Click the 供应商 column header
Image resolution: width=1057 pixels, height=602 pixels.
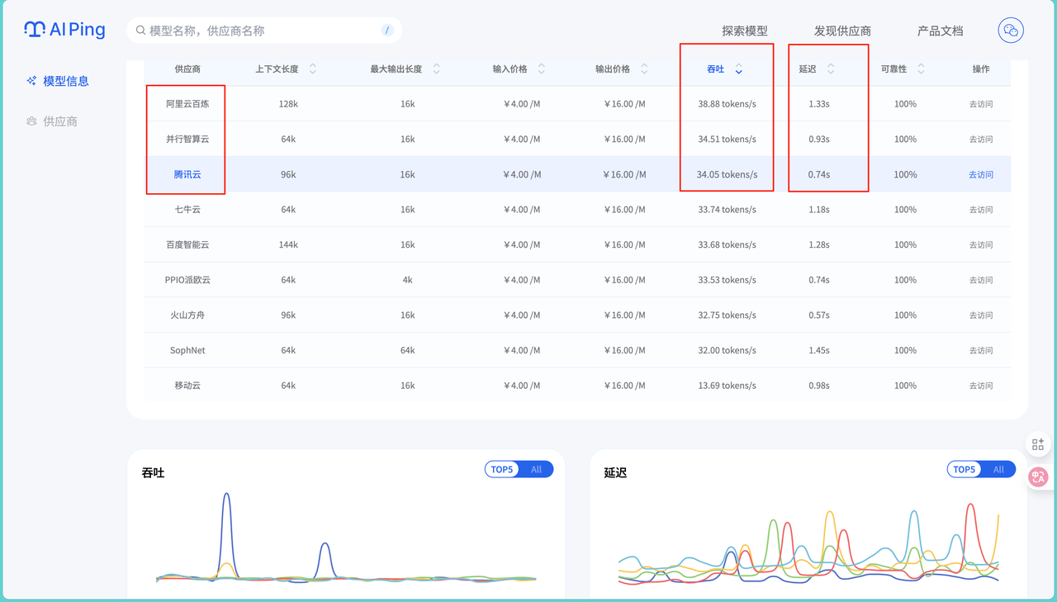(x=187, y=69)
